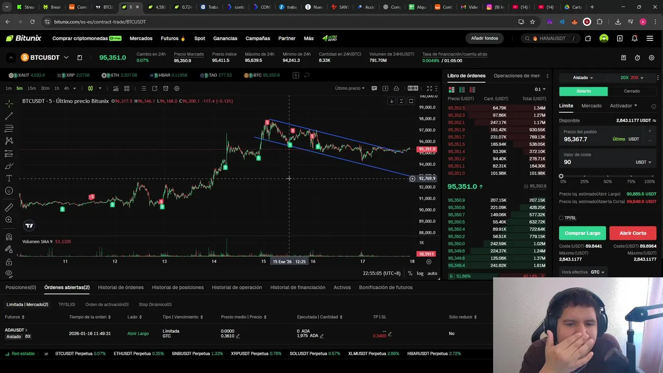Screen dimensions: 663x373
Task: Open the hamburger main menu
Action: click(650, 38)
